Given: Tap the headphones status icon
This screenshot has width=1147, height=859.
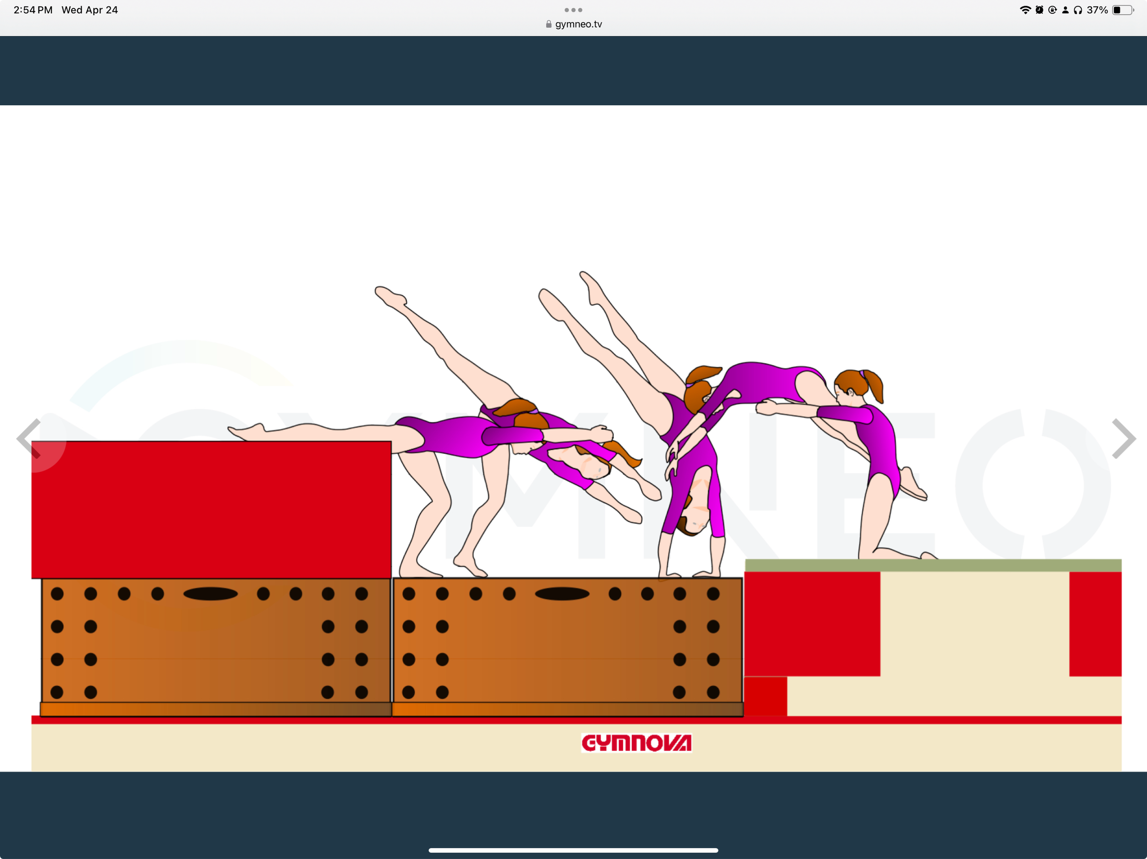Looking at the screenshot, I should coord(1078,10).
